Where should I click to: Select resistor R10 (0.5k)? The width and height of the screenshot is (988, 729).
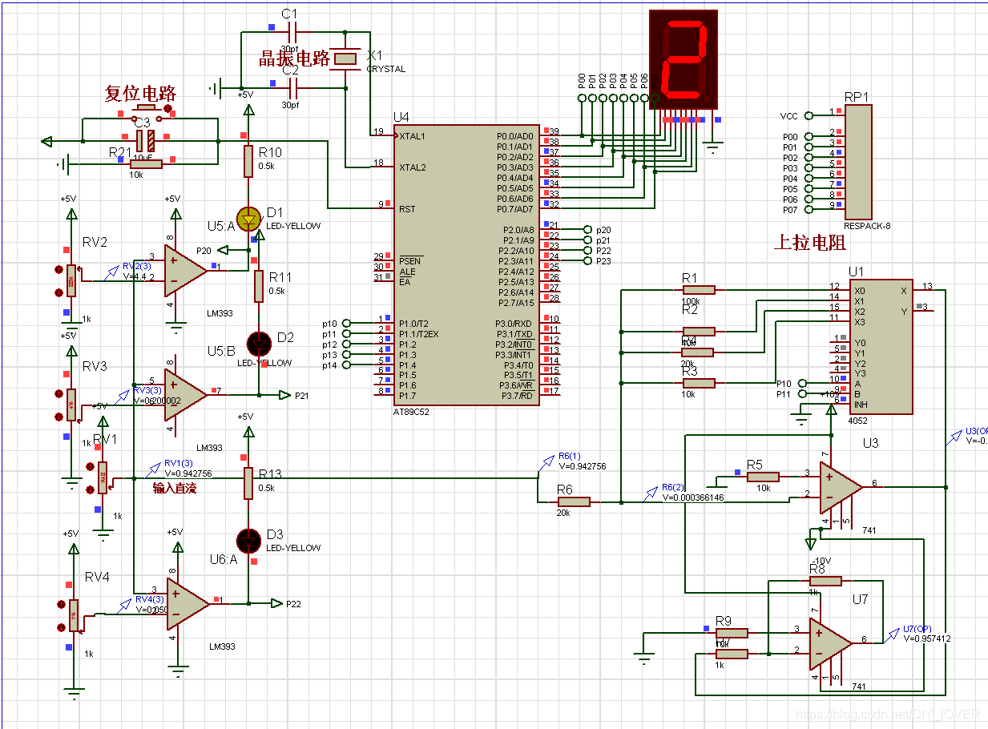[248, 160]
